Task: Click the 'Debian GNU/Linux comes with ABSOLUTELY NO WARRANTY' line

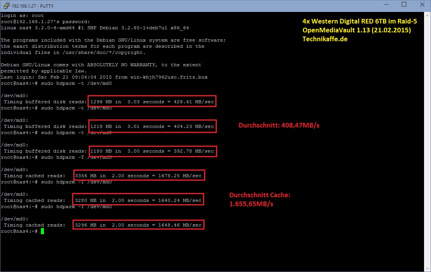Action: (101, 65)
